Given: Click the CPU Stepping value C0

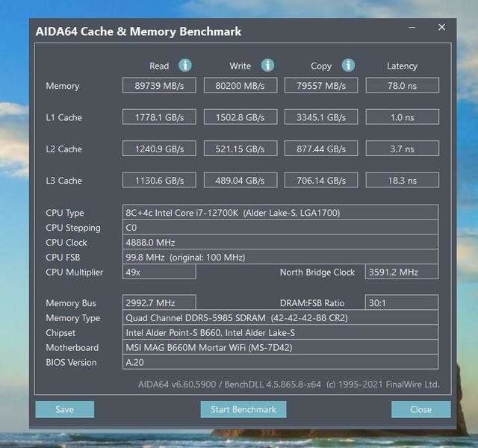Looking at the screenshot, I should click(280, 227).
